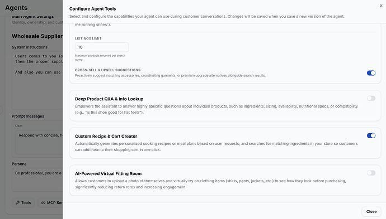Screen dimensions: 386x219
Task: Open MCP Servers button in Agents page
Action: point(50,203)
